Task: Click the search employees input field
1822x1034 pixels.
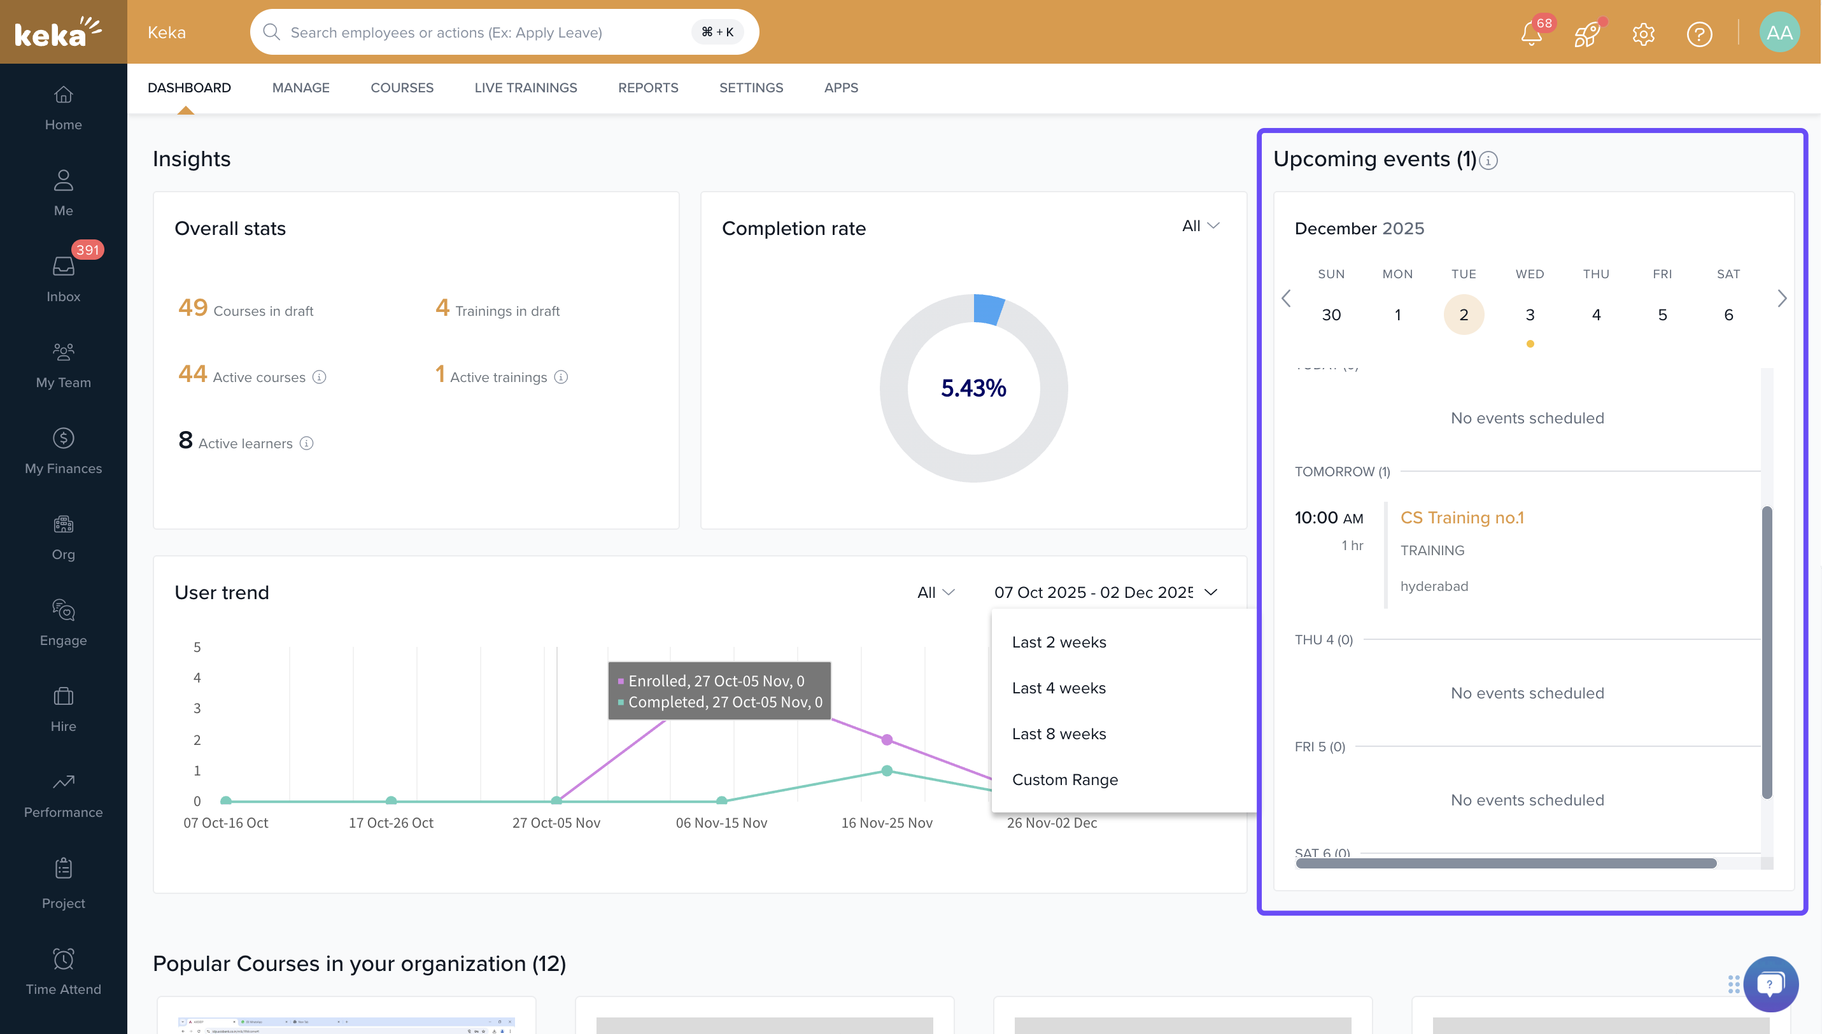Action: (x=483, y=32)
